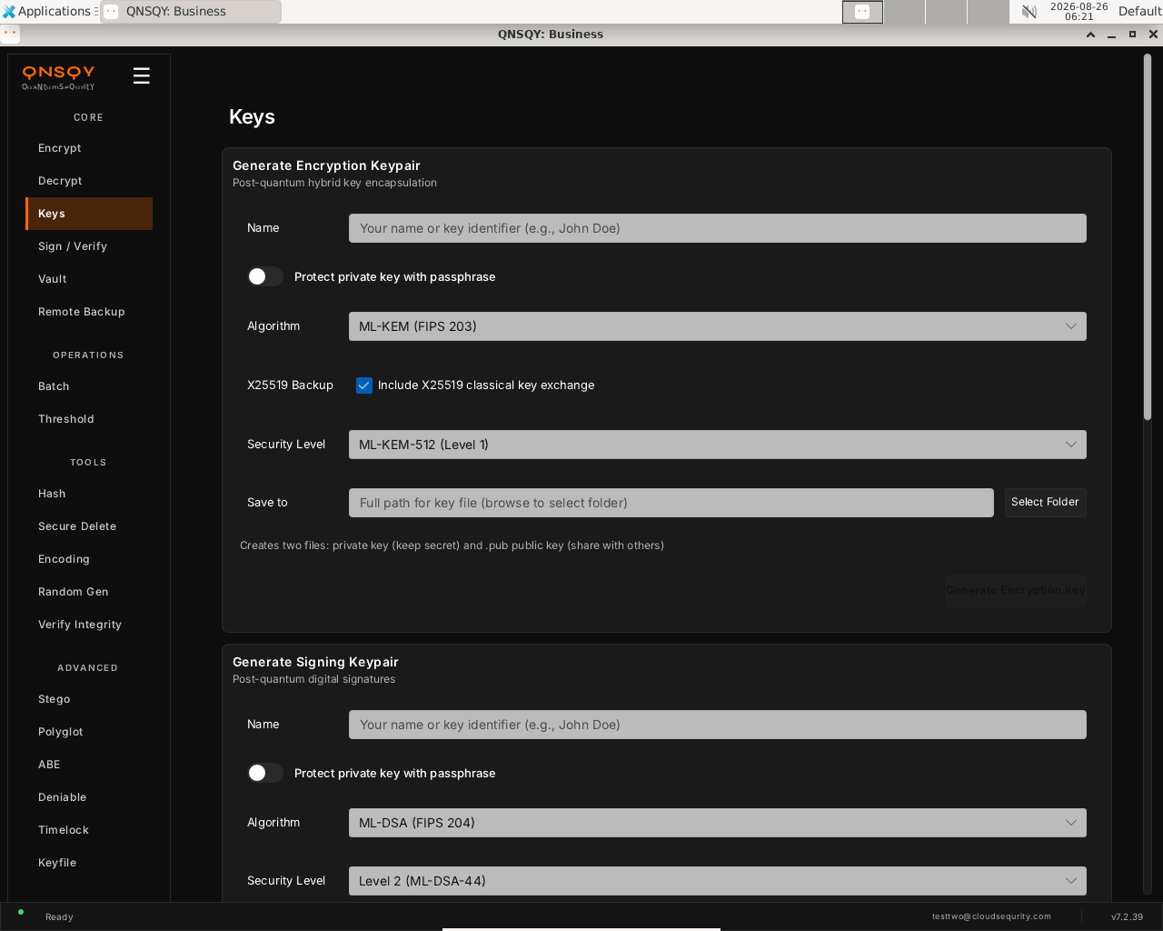This screenshot has height=931, width=1163.
Task: Click the clock date 2026-08-26
Action: click(1079, 6)
